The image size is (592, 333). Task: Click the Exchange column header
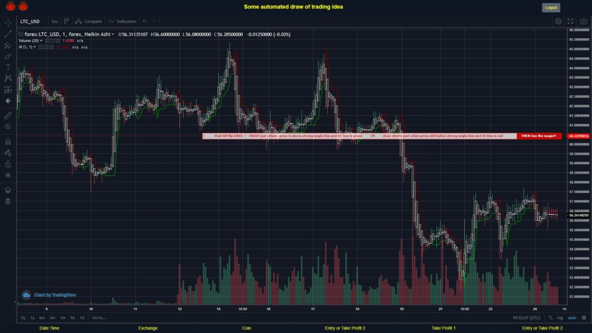pos(147,328)
